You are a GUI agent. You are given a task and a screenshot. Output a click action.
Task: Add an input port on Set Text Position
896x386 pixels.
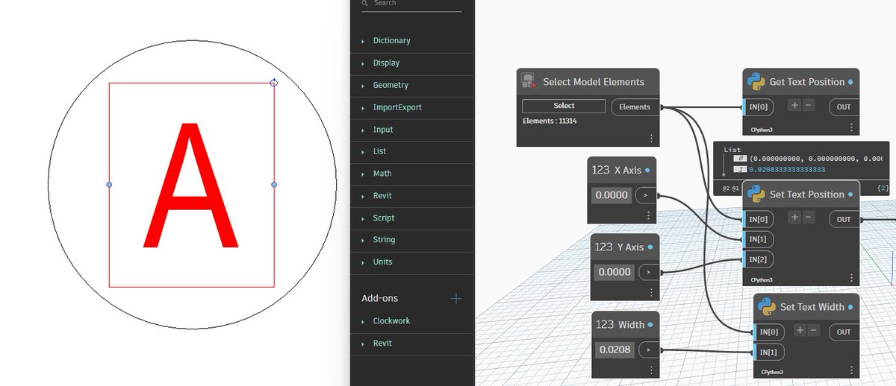794,218
